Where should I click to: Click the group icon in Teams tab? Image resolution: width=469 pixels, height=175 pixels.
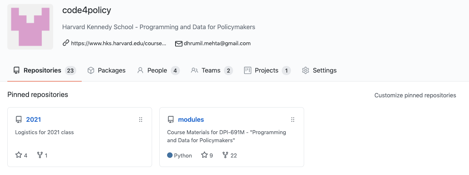pos(195,70)
